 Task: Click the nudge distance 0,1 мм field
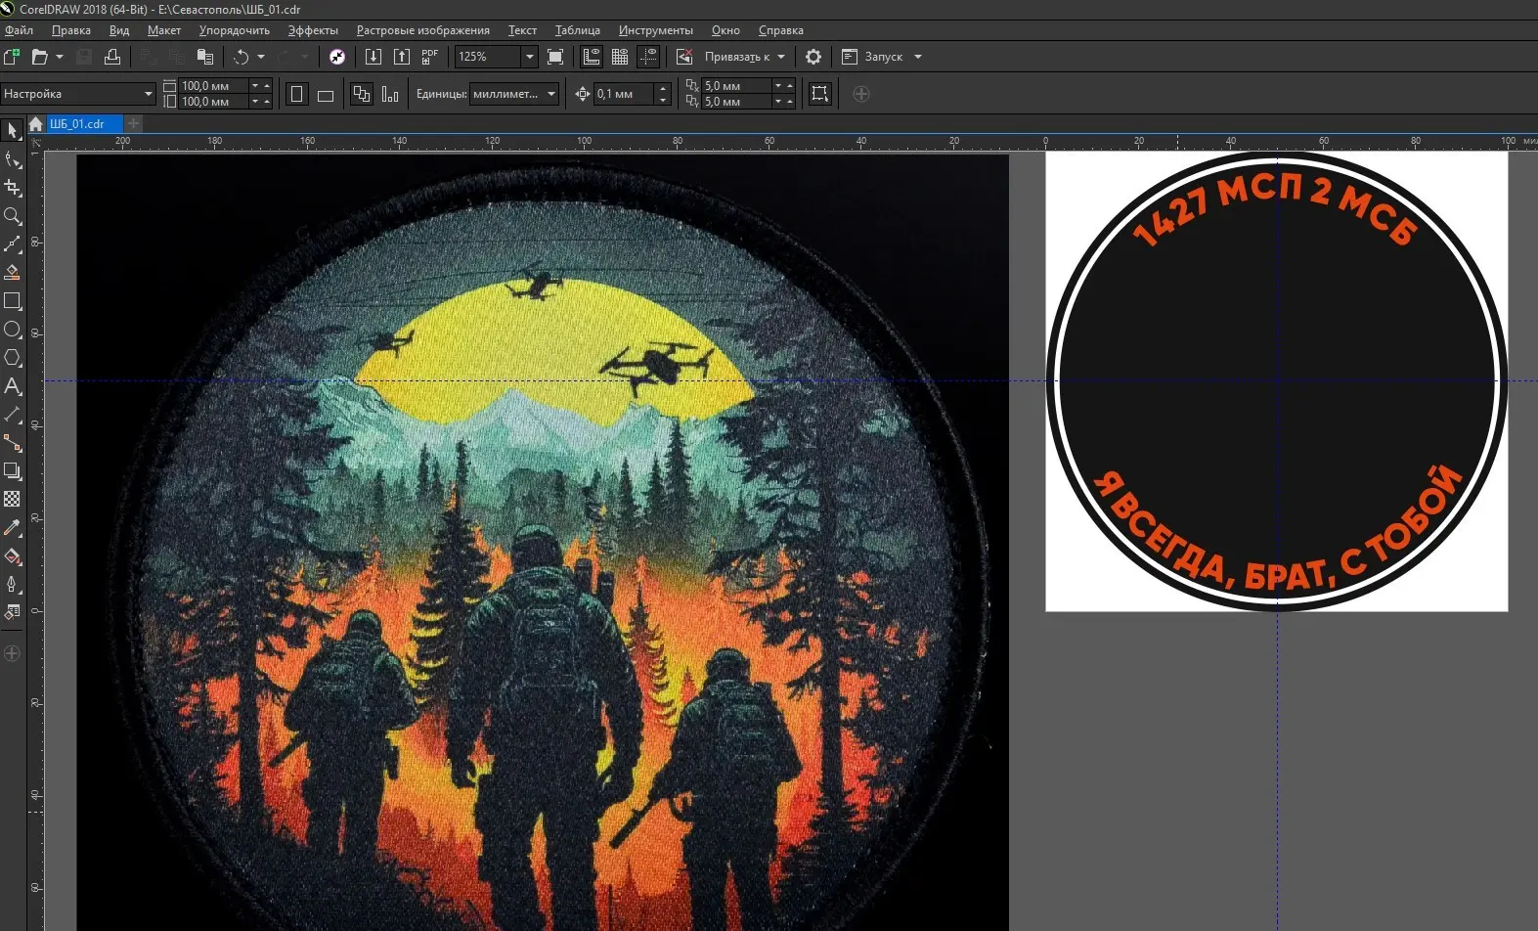tap(624, 94)
